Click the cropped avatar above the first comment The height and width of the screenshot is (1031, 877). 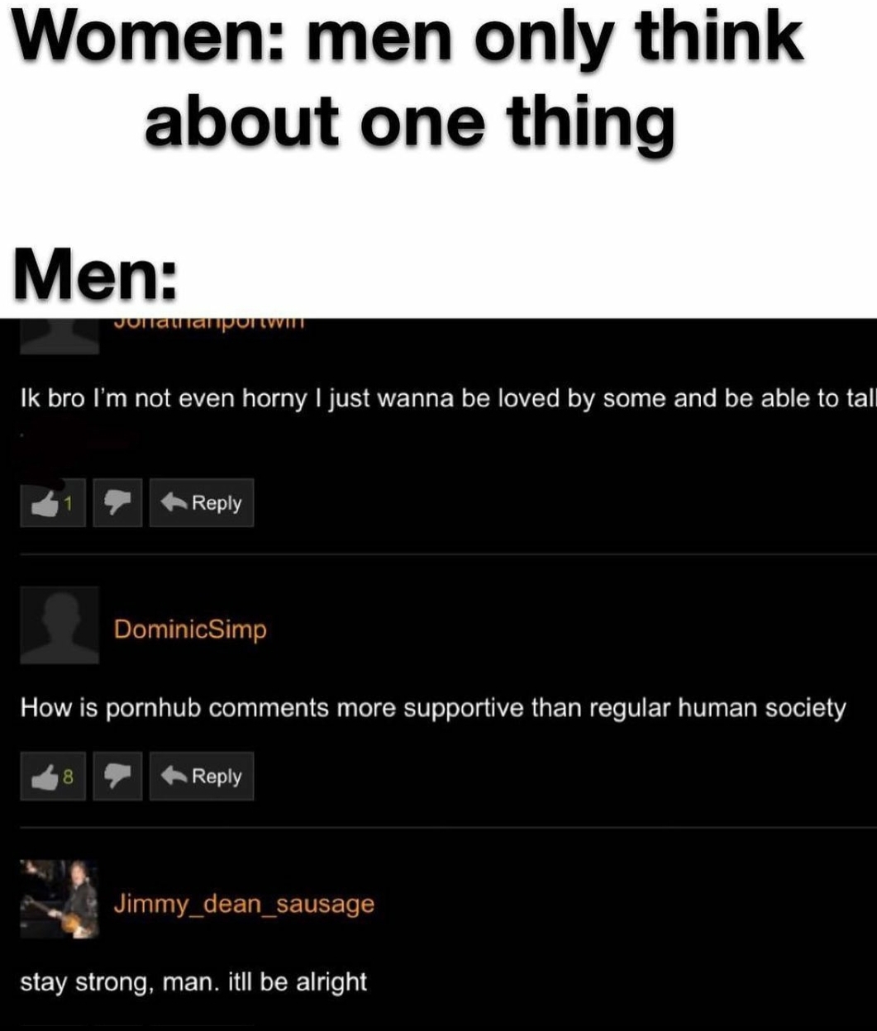tap(60, 335)
